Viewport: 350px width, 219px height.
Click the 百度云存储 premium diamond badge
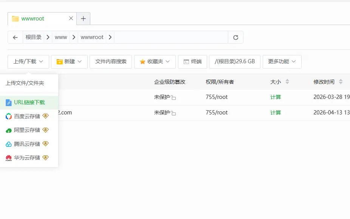tap(45, 116)
